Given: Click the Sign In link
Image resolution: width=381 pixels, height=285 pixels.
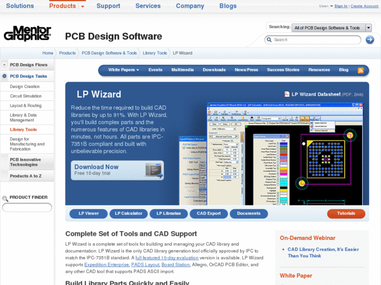Looking at the screenshot, I should [341, 6].
